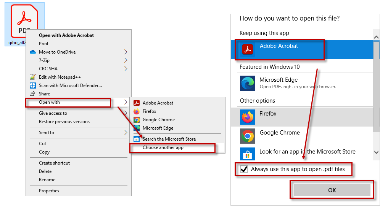Choose Delete from the context menu
Image resolution: width=380 pixels, height=206 pixels.
tap(79, 171)
